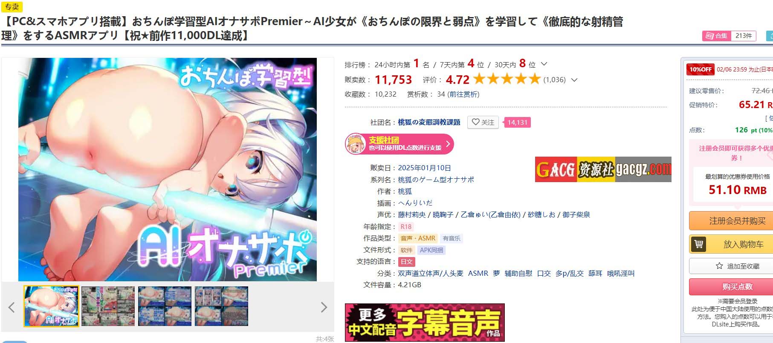This screenshot has height=343, width=773.
Task: Open the 支援社团 support banner
Action: coord(399,144)
